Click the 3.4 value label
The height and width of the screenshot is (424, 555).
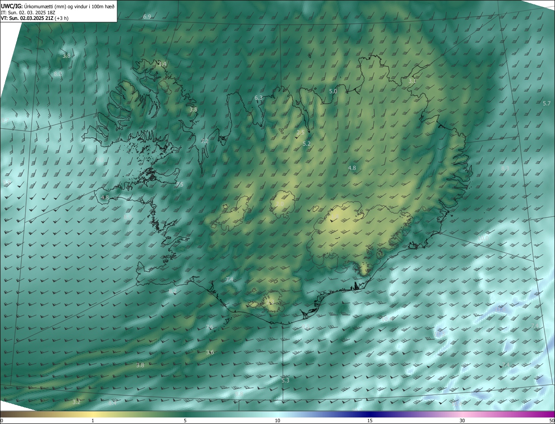click(x=163, y=64)
